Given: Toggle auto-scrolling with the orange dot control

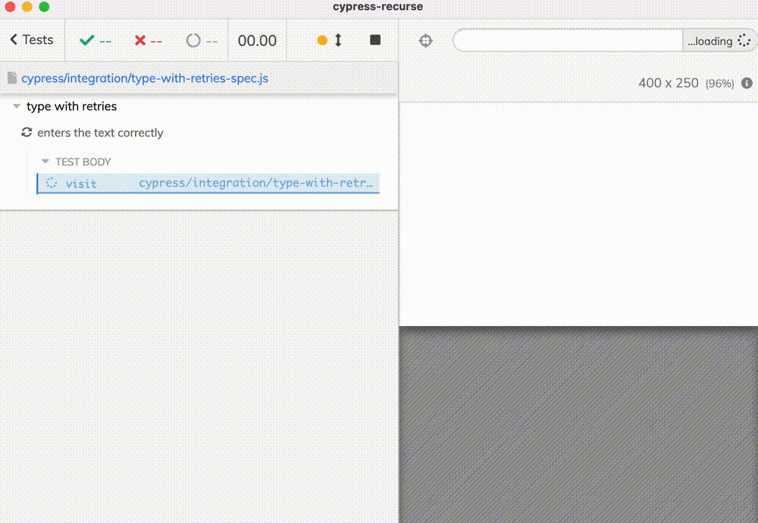Looking at the screenshot, I should 322,40.
